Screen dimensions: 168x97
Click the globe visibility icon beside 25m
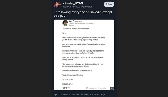74,25
